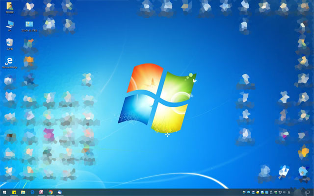The height and width of the screenshot is (196, 314).
Task: Open the コントロール パネル desktop icon
Action: tap(29, 24)
